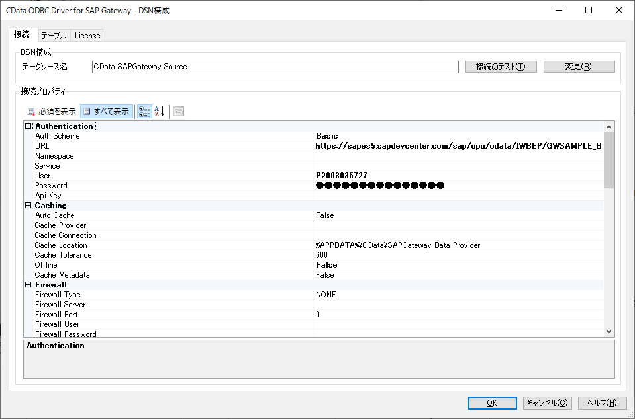This screenshot has width=635, height=419.
Task: Select the Firewall Password property row
Action: coord(318,333)
